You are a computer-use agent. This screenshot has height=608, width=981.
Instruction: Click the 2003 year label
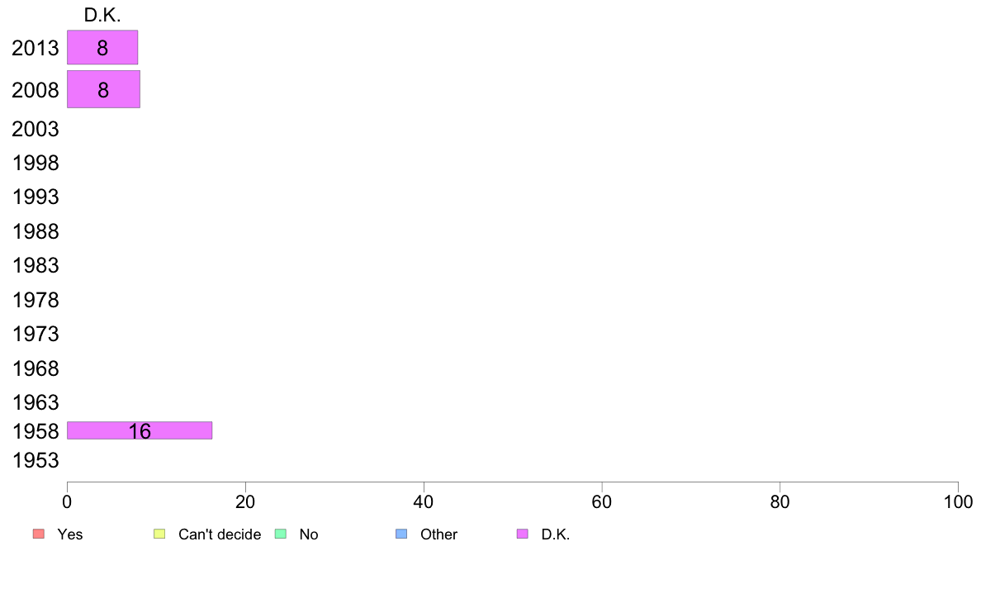[x=35, y=129]
